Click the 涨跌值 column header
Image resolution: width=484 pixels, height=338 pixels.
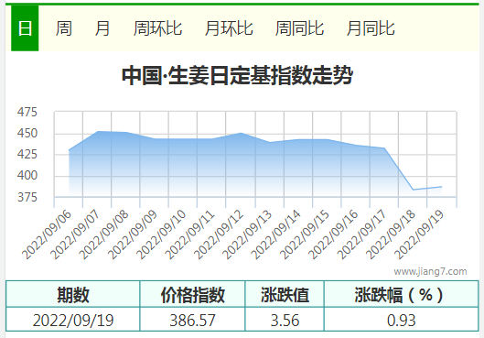285,294
